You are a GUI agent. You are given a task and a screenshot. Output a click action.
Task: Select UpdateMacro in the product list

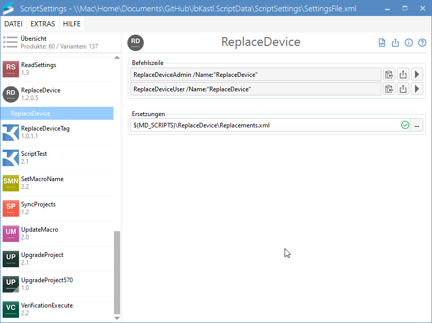pos(40,233)
